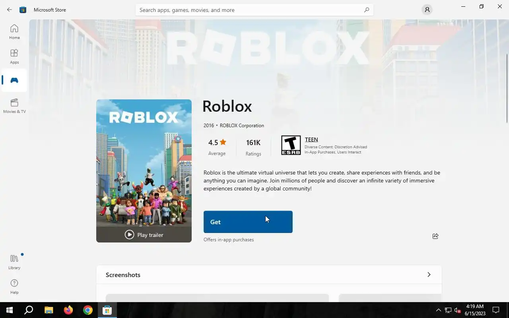Viewport: 509px width, 318px height.
Task: Minimize the Microsoft Store window
Action: [463, 6]
